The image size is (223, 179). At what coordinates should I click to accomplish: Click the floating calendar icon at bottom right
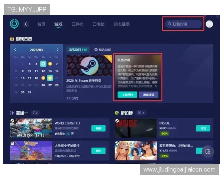click(208, 151)
